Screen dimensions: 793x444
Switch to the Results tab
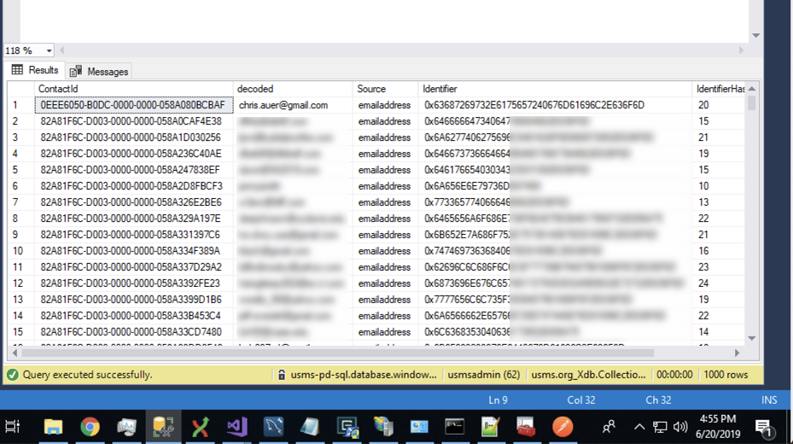(34, 71)
